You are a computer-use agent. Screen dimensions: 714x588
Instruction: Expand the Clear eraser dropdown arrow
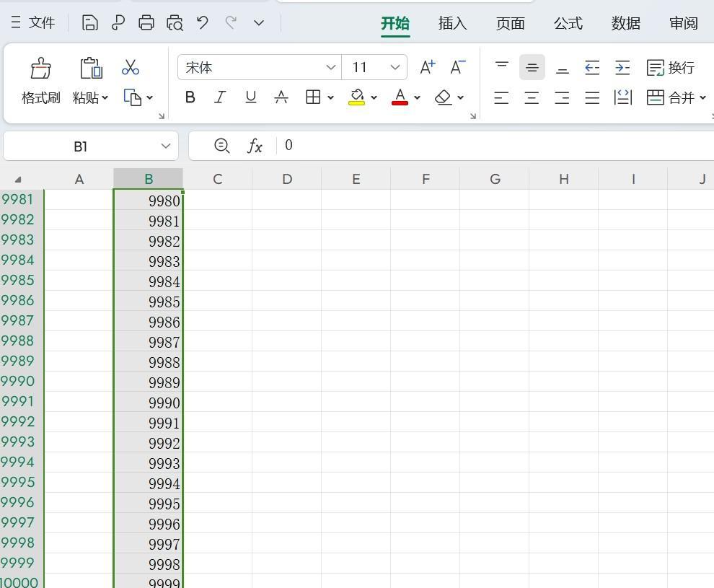point(460,97)
